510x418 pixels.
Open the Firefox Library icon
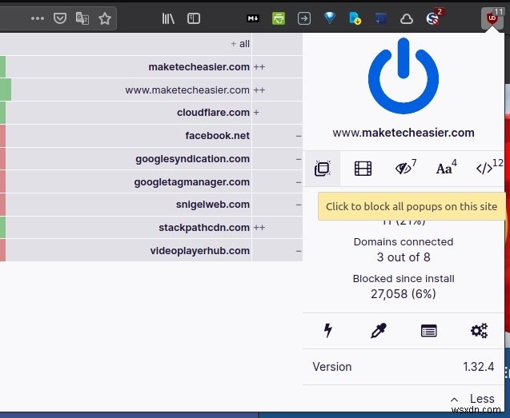[x=168, y=18]
